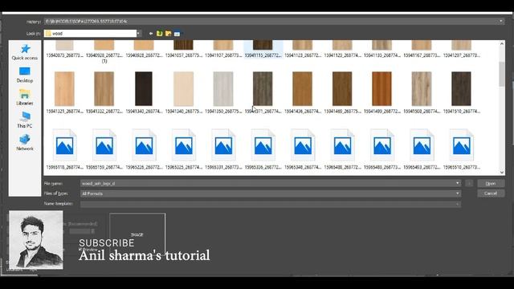514x289 pixels.
Task: Open Network in the sidebar
Action: click(25, 143)
